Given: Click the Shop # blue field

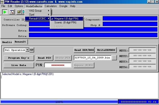Looking at the screenshot, I should 130,24.
